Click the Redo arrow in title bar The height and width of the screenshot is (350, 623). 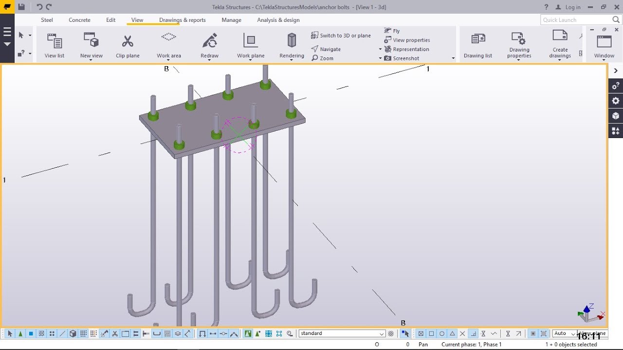pyautogui.click(x=49, y=7)
